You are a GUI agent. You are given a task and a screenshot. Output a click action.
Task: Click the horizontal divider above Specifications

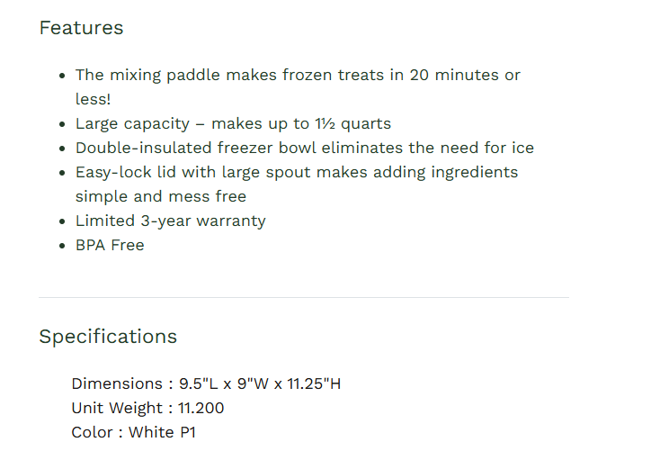tap(304, 297)
